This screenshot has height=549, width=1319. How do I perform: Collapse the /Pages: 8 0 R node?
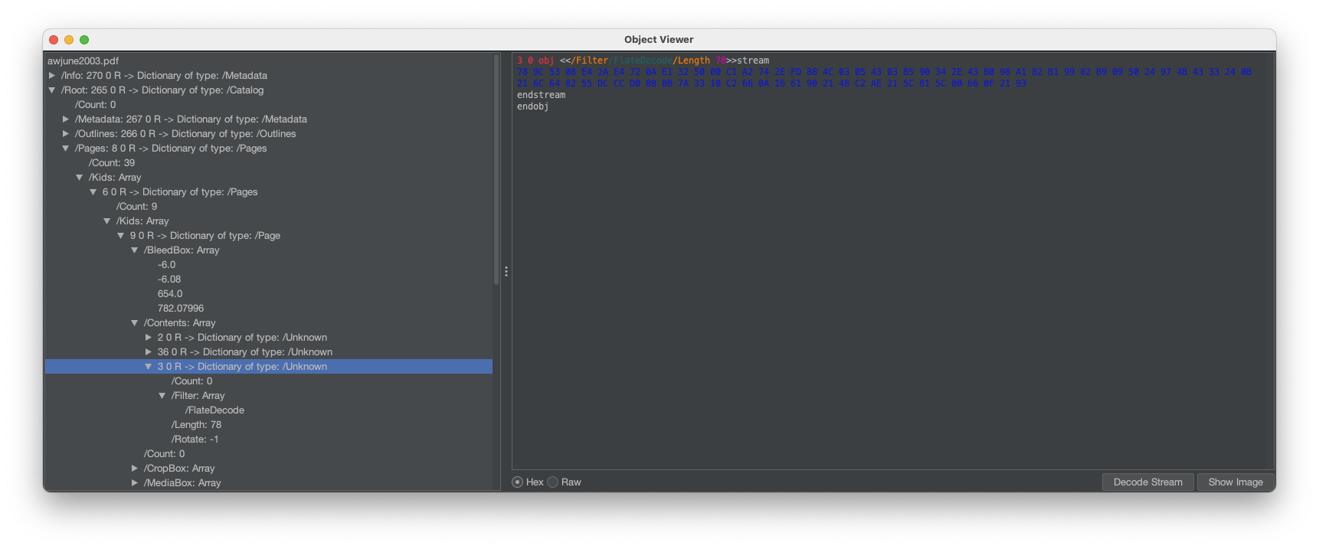tap(66, 149)
